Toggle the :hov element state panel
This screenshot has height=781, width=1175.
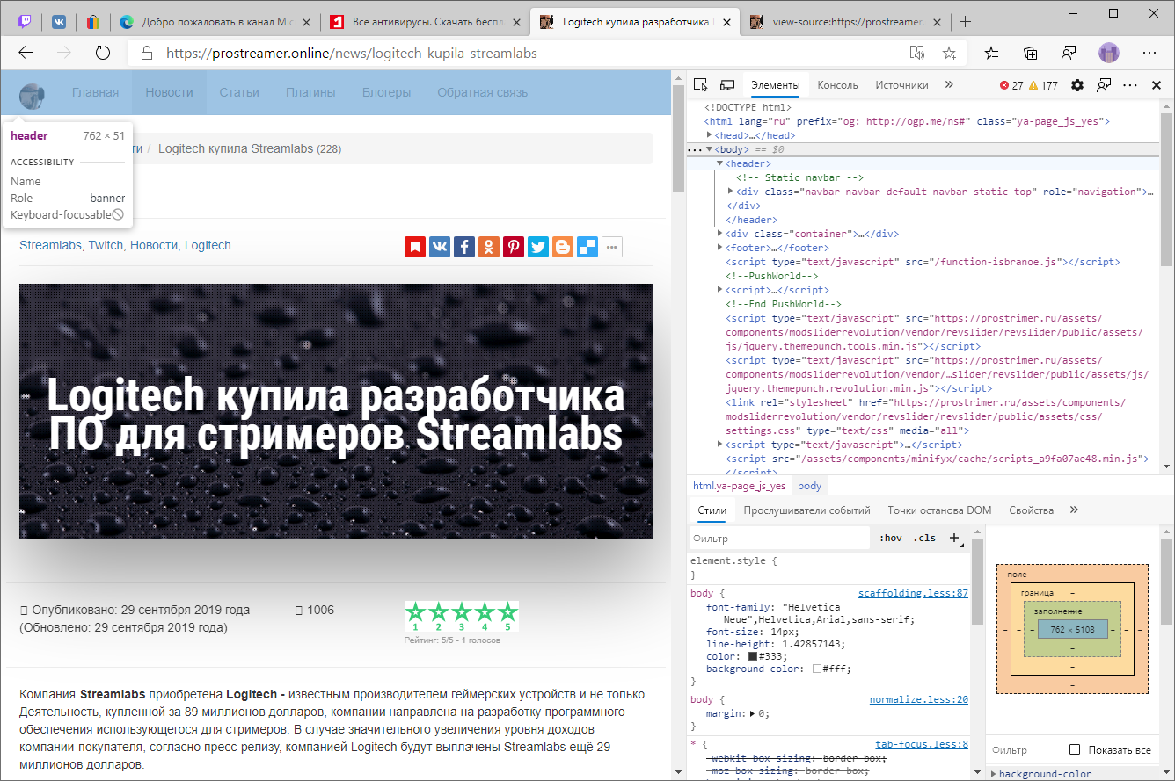(x=891, y=539)
